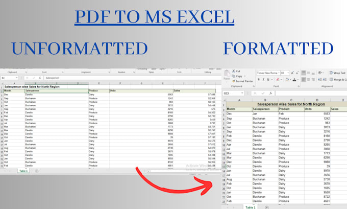Select Bottom Align in the Alignment group
This screenshot has width=347, height=209.
(313, 73)
